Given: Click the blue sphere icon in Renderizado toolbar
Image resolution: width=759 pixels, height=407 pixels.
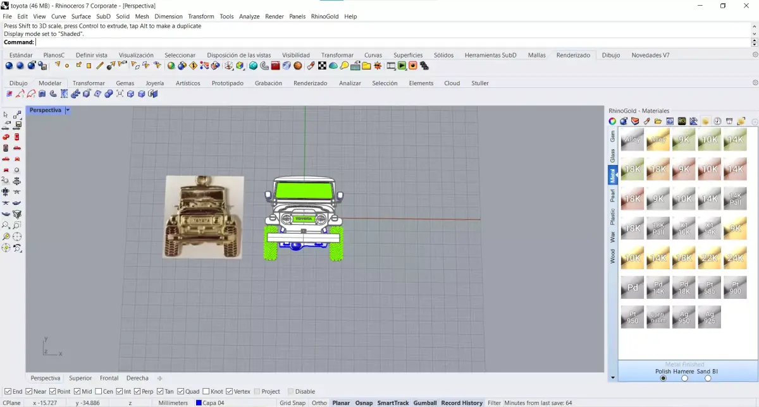Looking at the screenshot, I should coord(8,65).
